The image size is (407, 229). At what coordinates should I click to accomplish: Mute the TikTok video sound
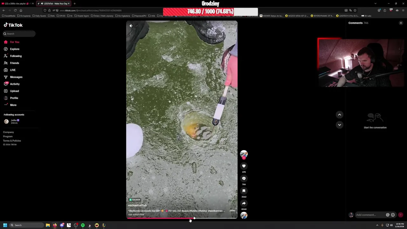(x=131, y=26)
